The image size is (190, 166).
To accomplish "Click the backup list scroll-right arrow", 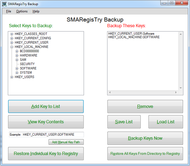I will 176,92.
